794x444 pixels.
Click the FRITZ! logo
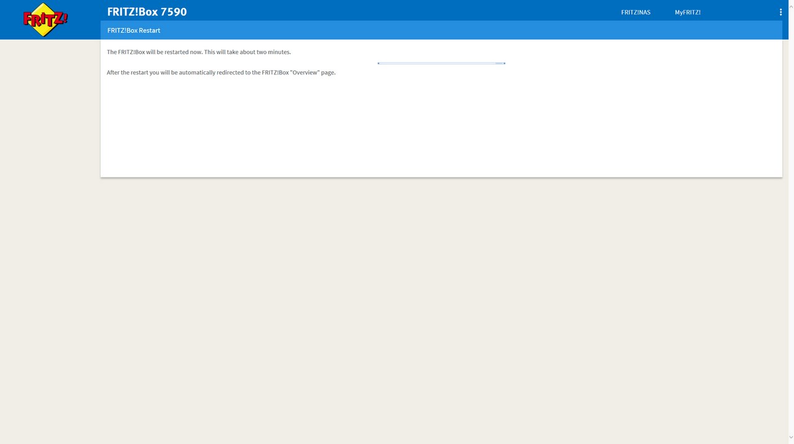tap(45, 20)
